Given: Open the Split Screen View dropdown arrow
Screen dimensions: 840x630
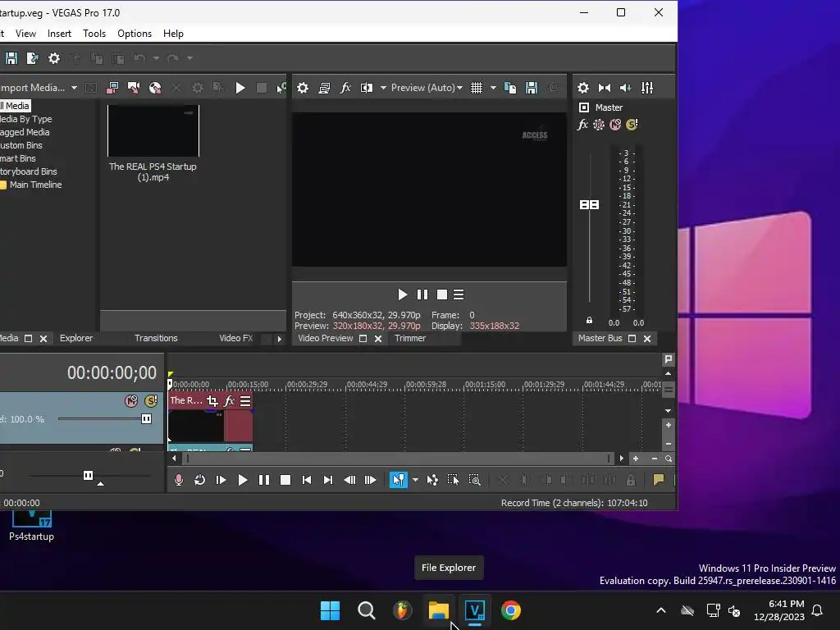Looking at the screenshot, I should [383, 88].
